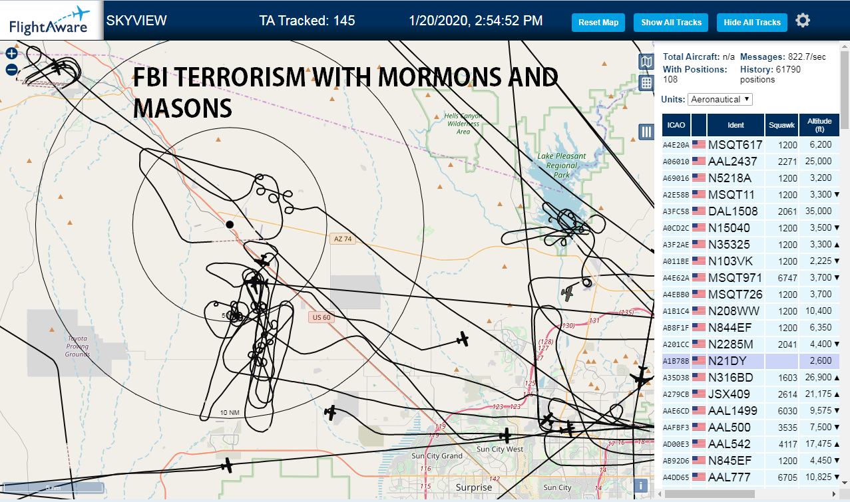Select the highlighted N21DY row
The height and width of the screenshot is (502, 850).
pos(751,360)
